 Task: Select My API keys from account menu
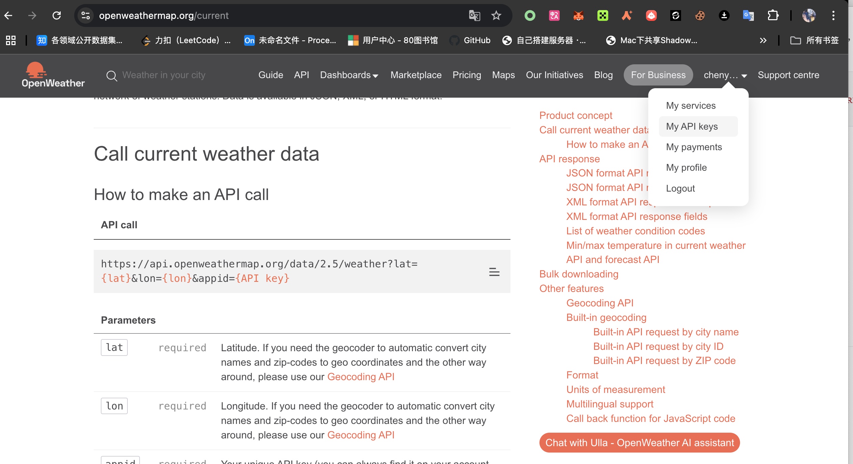click(698, 126)
